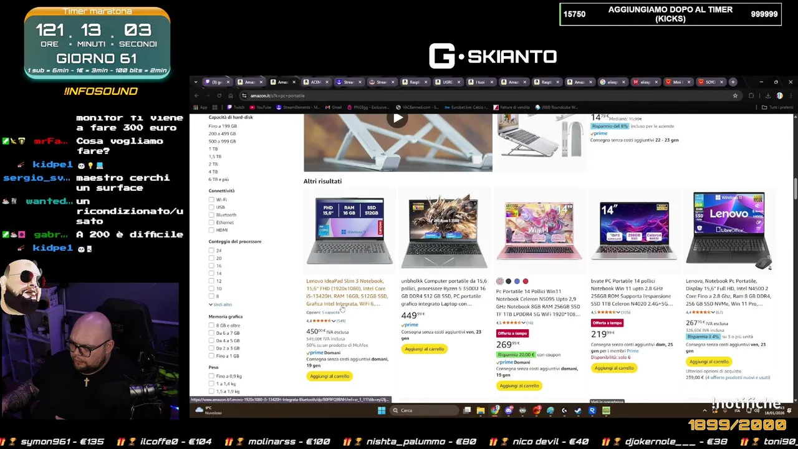Viewport: 798px width, 449px height.
Task: Check 8 GB e oltre graphics memory
Action: click(211, 326)
